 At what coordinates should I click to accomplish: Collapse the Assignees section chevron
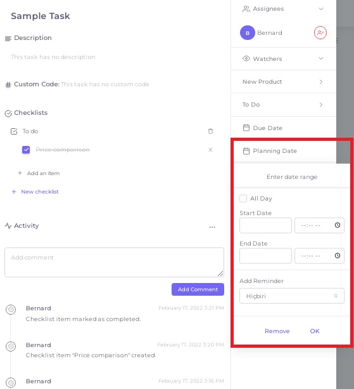coord(321,9)
